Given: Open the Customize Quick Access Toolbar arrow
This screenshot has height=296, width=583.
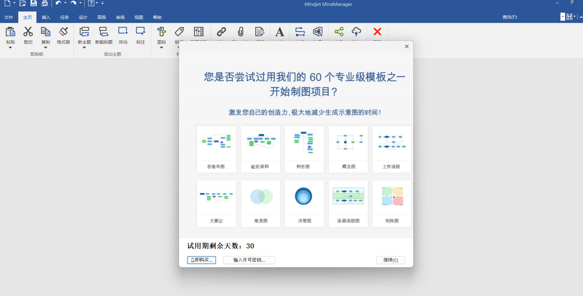Looking at the screenshot, I should pyautogui.click(x=102, y=3).
